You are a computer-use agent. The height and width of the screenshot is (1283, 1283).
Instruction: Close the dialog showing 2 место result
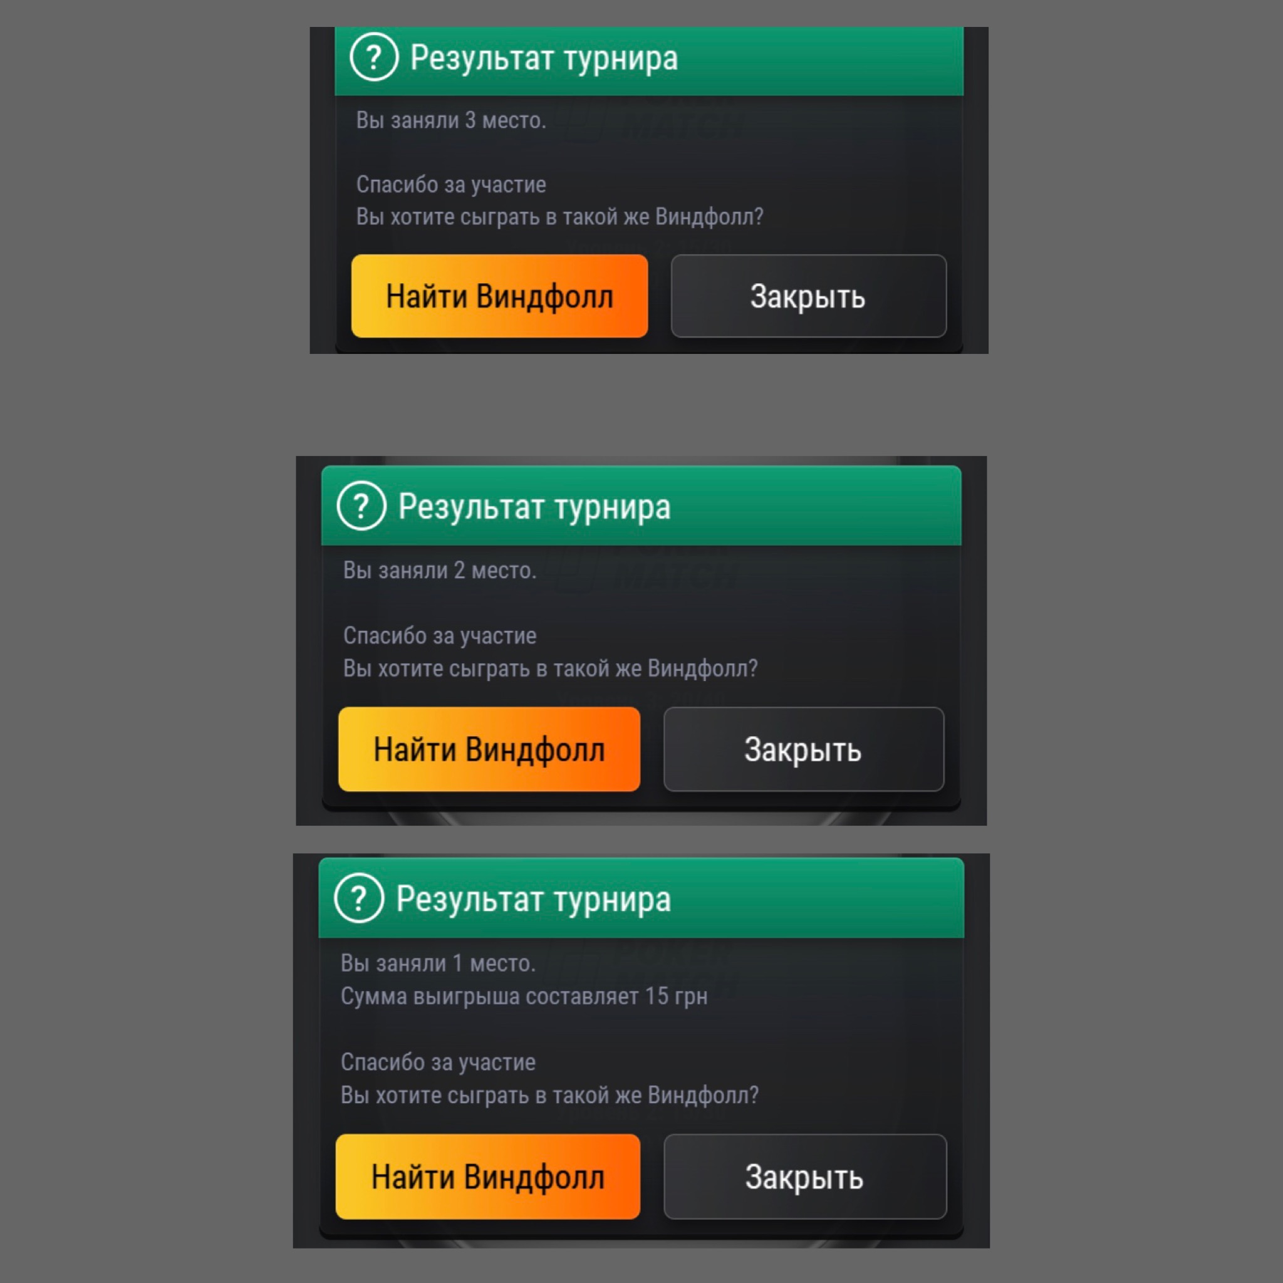pyautogui.click(x=804, y=749)
